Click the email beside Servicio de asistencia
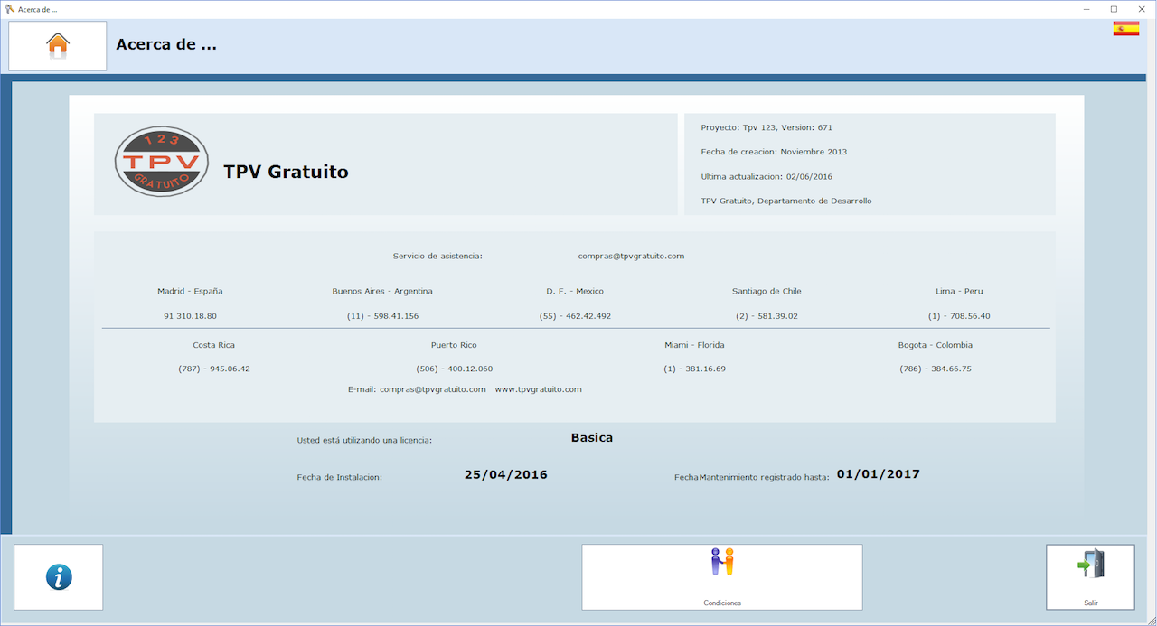Viewport: 1157px width, 626px height. pos(631,256)
